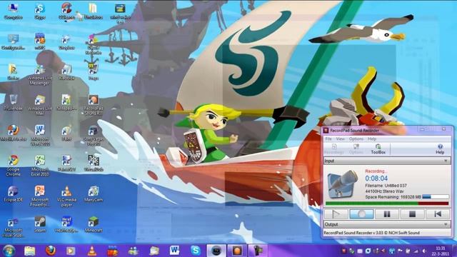The image size is (457, 257).
Task: Select the ManyCam desktop icon
Action: click(94, 194)
